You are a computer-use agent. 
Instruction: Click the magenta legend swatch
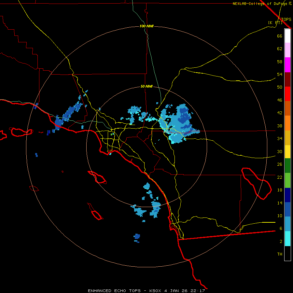(x=287, y=65)
